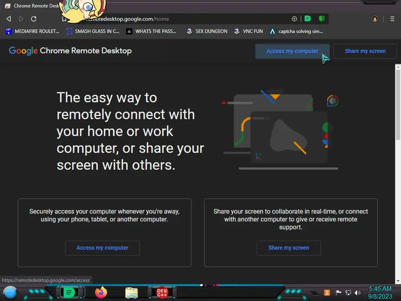Launch Firefox from the taskbar

(x=101, y=292)
